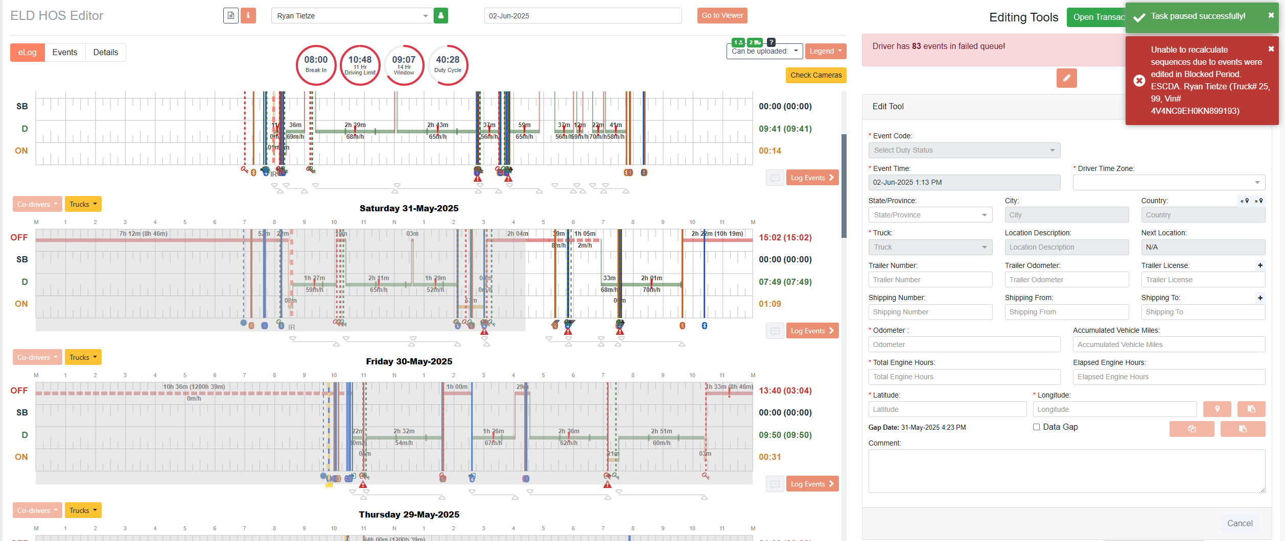The width and height of the screenshot is (1285, 541).
Task: Open the State/Province dropdown
Action: click(x=930, y=215)
